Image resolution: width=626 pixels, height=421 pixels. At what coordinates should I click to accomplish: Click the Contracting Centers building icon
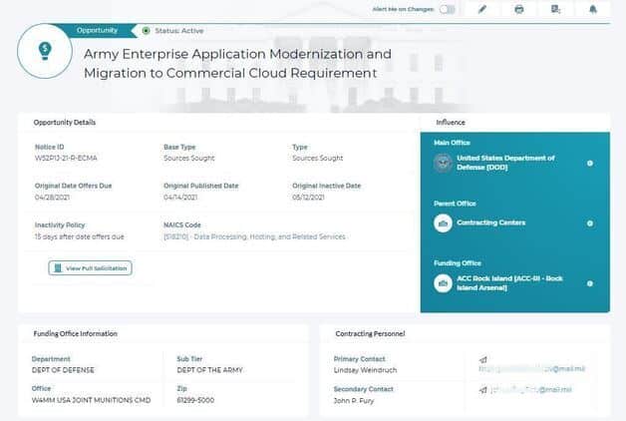(443, 222)
